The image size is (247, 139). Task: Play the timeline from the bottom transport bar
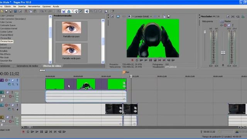tap(37, 132)
